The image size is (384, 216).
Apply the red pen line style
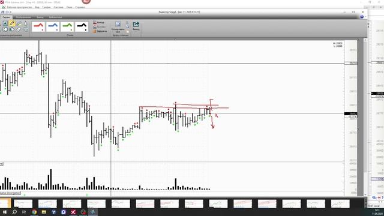click(38, 26)
